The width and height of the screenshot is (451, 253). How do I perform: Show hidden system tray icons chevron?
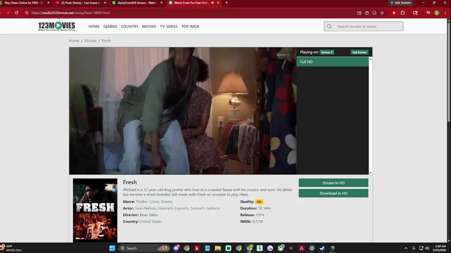point(406,248)
